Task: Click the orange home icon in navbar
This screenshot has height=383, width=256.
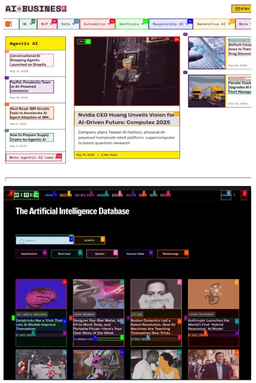Action: (x=8, y=24)
